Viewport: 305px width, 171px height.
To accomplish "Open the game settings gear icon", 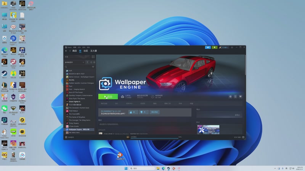I will point(230,97).
